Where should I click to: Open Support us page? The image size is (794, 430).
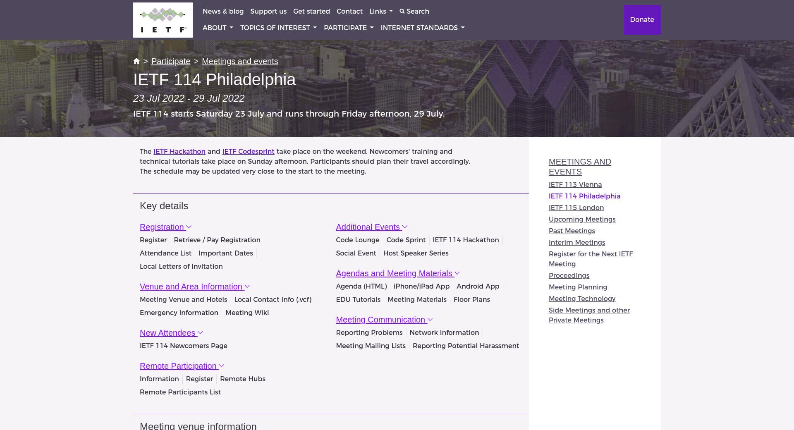click(268, 11)
